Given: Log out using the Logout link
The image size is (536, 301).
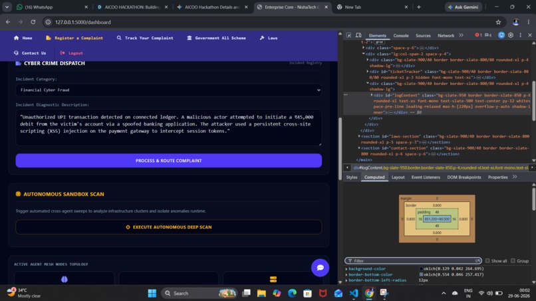Looking at the screenshot, I should click(x=71, y=53).
